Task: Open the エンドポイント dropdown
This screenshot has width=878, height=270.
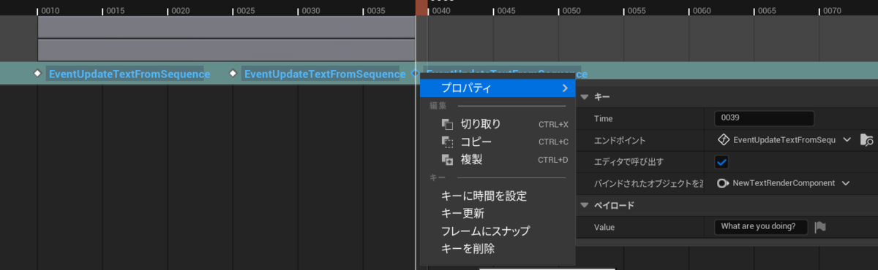Action: point(847,139)
